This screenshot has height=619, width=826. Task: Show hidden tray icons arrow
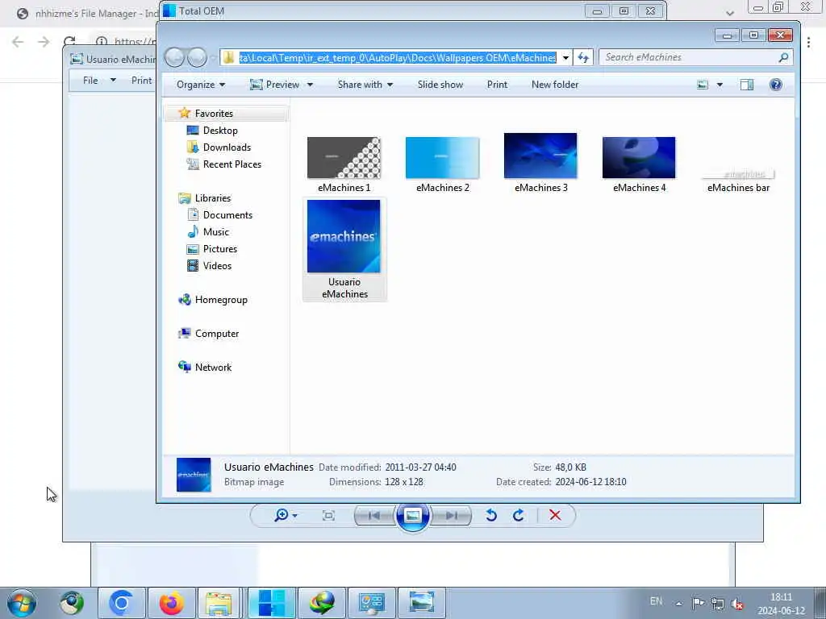point(678,604)
